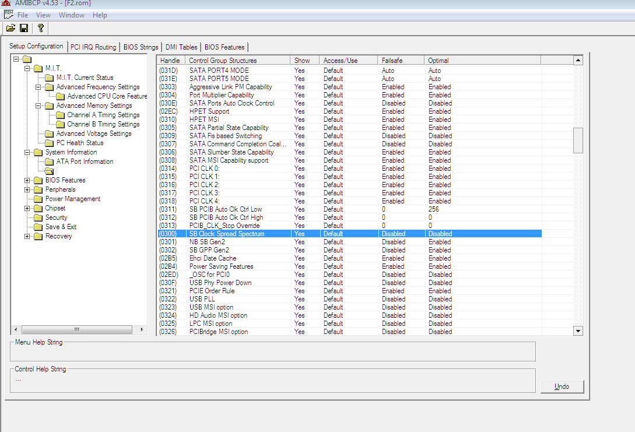
Task: Click the list scroll down arrow
Action: (578, 331)
